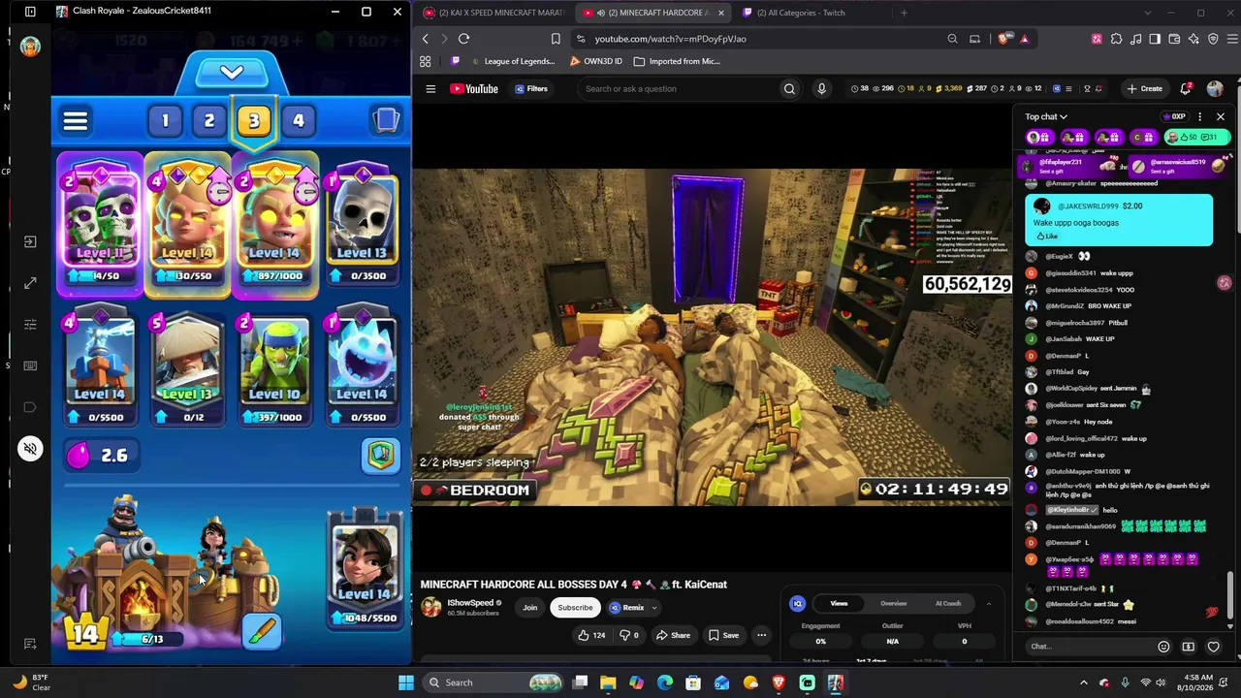Open YouTube notifications bell
Viewport: 1241px width, 698px height.
click(1186, 89)
